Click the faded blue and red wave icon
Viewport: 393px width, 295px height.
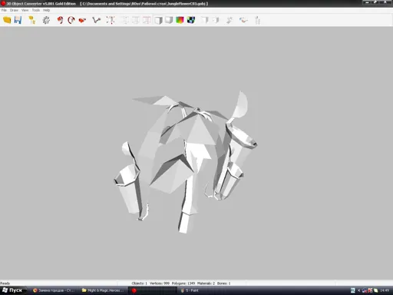243,20
